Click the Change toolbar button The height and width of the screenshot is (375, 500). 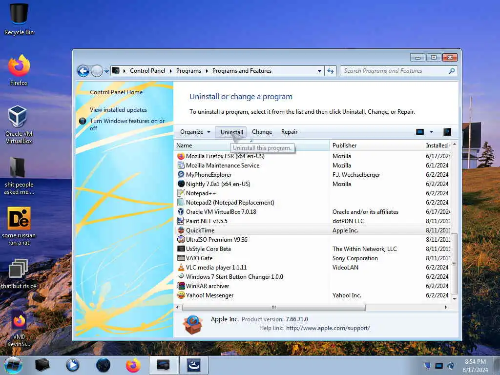(x=262, y=132)
